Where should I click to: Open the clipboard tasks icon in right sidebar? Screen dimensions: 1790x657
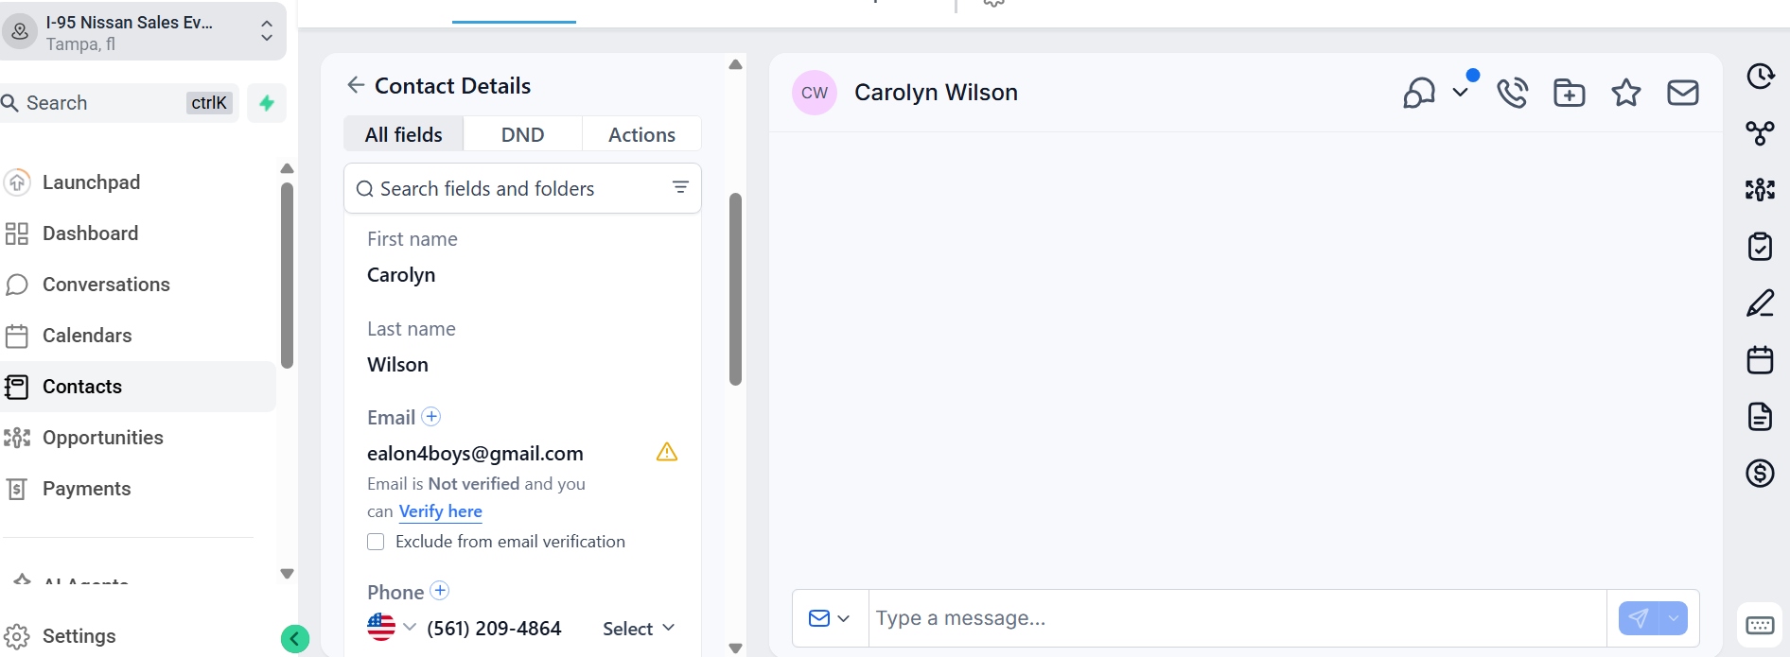pos(1760,247)
